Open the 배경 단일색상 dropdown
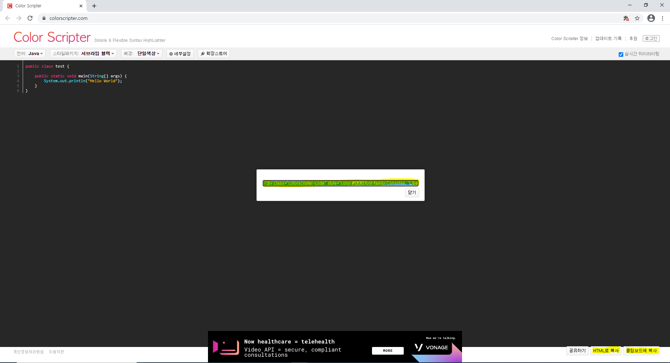This screenshot has height=363, width=670. 142,53
